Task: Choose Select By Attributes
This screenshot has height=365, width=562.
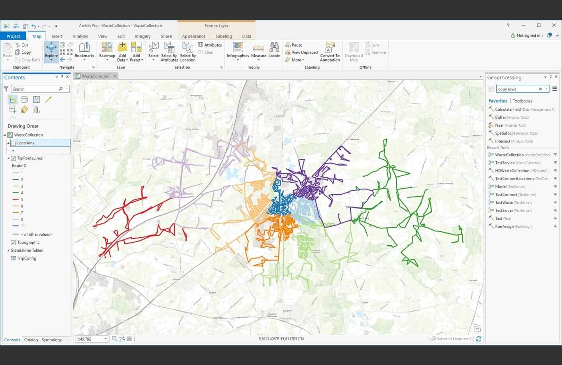Action: click(169, 51)
